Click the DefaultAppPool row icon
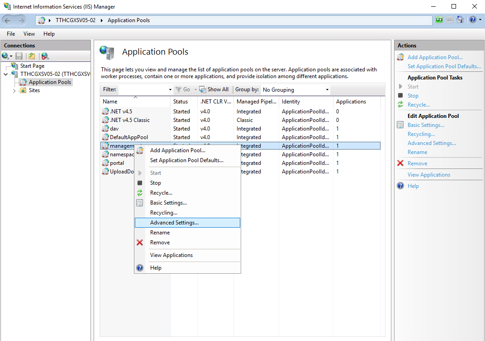The width and height of the screenshot is (485, 341). click(x=105, y=137)
